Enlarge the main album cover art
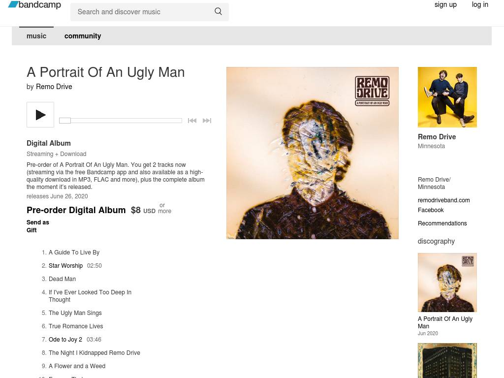This screenshot has width=504, height=378. click(x=313, y=153)
